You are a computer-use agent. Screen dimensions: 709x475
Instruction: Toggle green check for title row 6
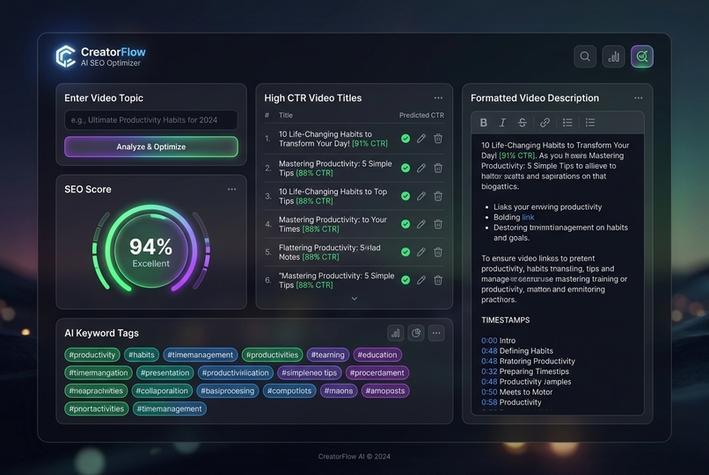406,280
